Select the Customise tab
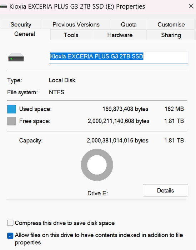This screenshot has height=250, width=196. click(x=171, y=24)
